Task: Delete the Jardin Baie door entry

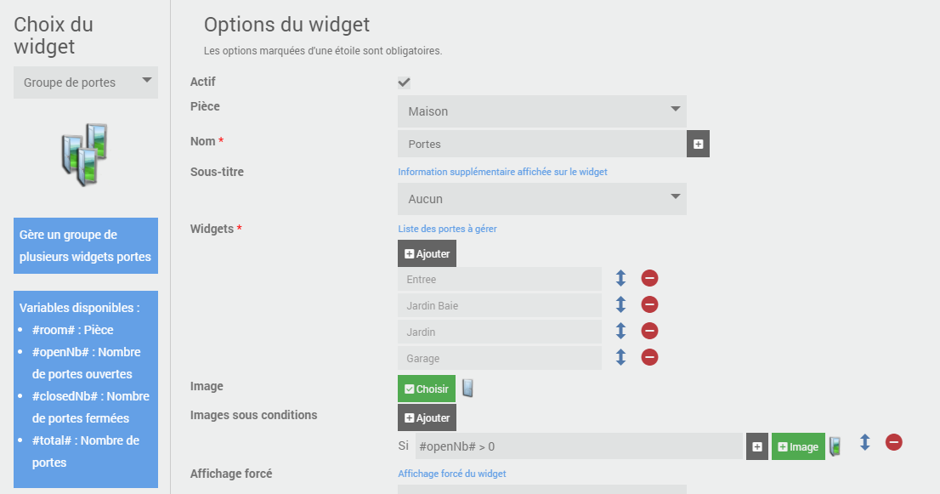Action: click(x=649, y=304)
